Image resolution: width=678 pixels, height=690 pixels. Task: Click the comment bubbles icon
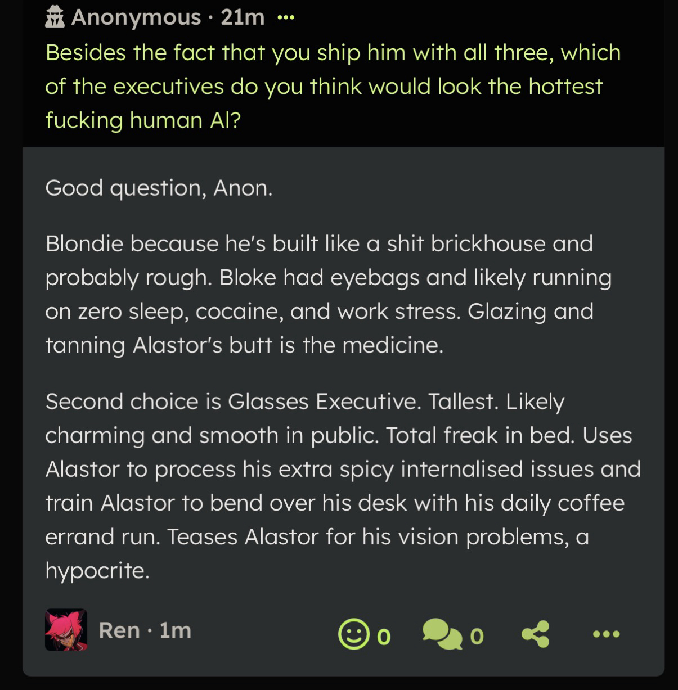pyautogui.click(x=440, y=634)
